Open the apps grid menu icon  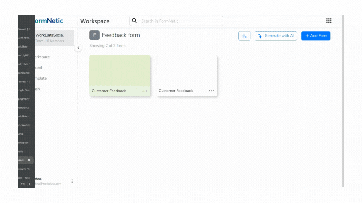pyautogui.click(x=329, y=21)
